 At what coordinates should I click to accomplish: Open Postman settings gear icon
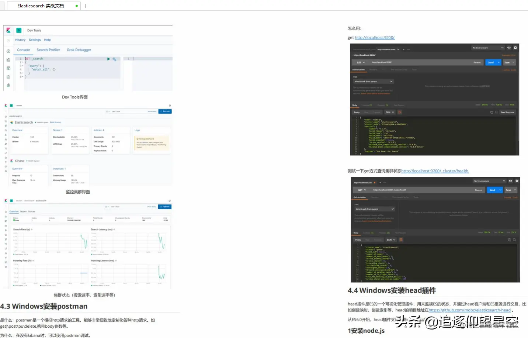click(x=515, y=48)
